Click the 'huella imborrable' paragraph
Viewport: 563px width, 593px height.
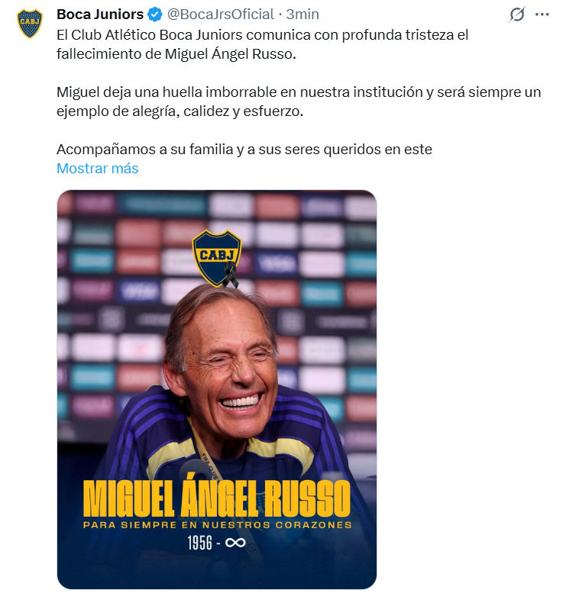click(x=299, y=102)
